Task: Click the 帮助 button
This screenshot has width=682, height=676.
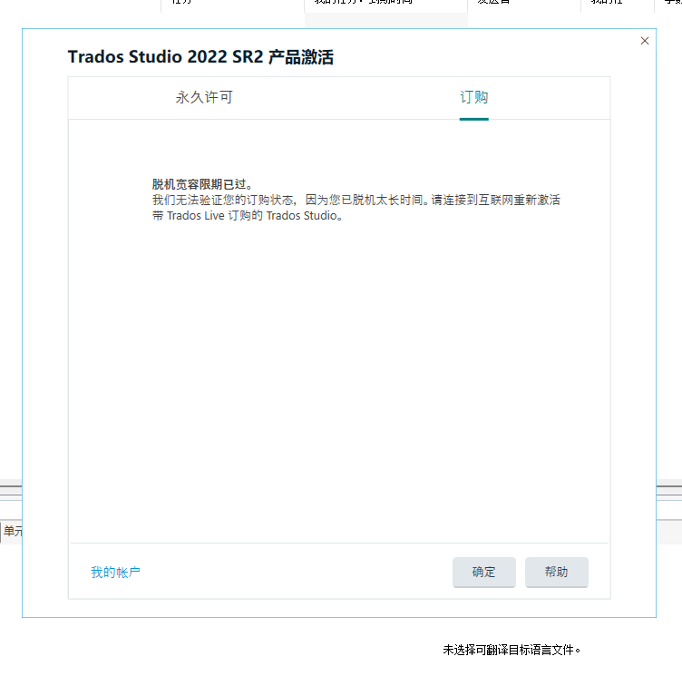Action: coord(557,572)
